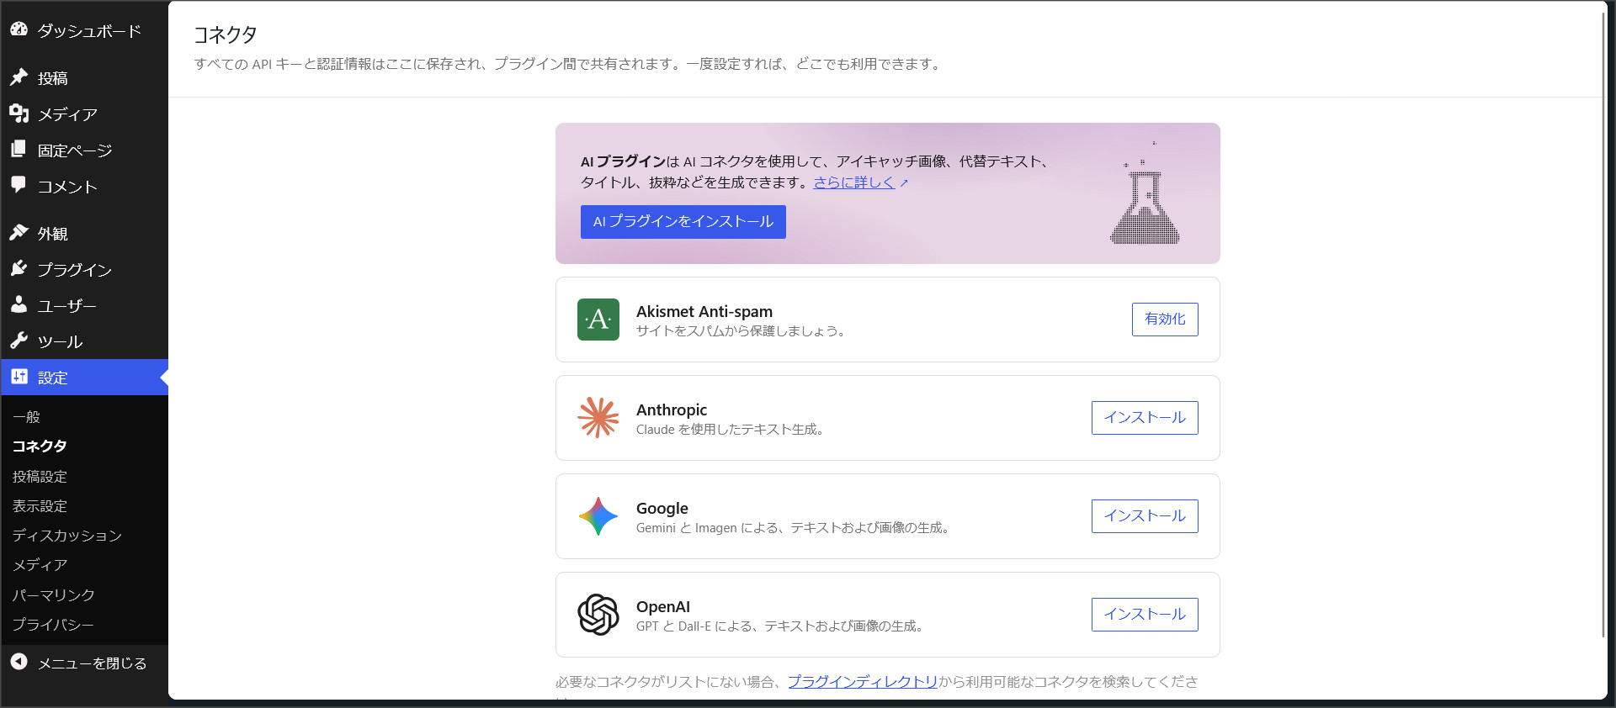
Task: Click the Anthropic starburst logo
Action: (x=598, y=418)
